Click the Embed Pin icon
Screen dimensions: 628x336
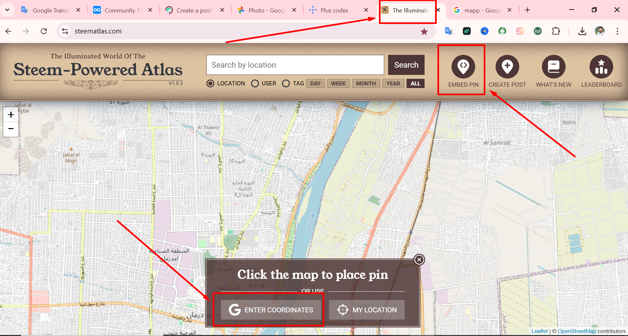(463, 67)
